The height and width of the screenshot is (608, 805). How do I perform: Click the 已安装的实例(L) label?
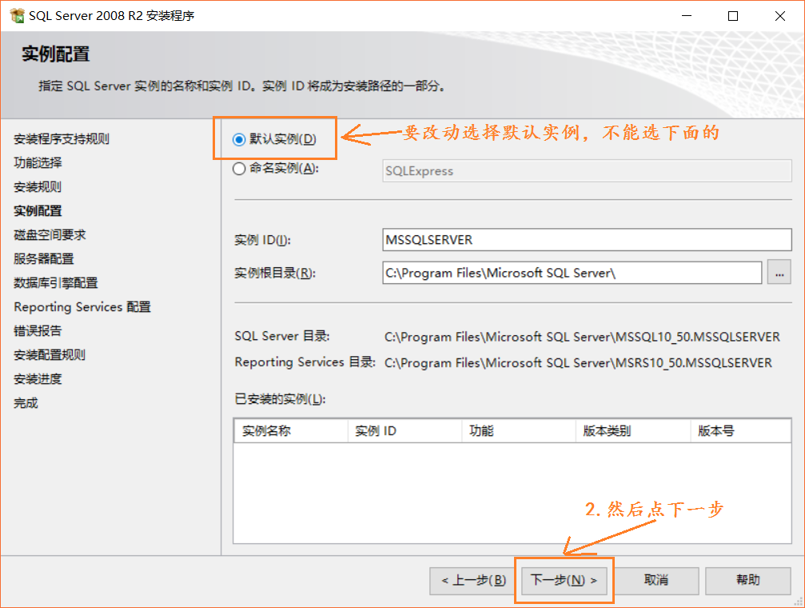280,399
